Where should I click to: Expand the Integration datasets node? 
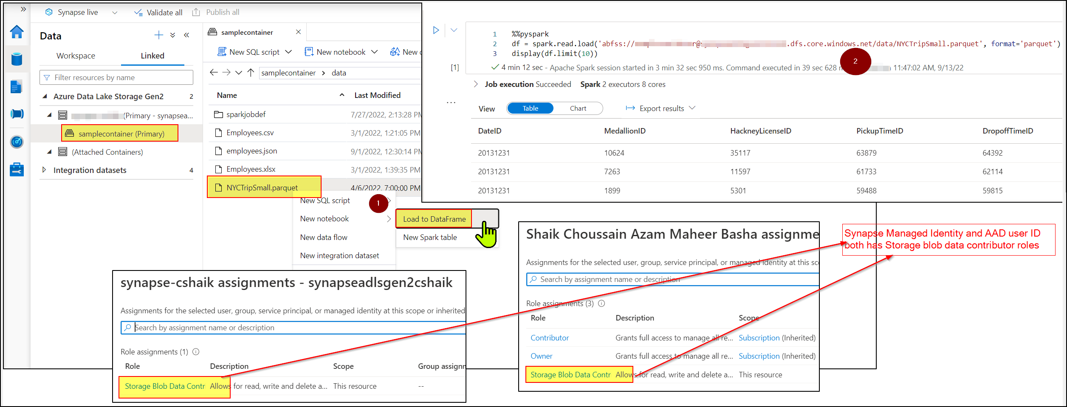(x=45, y=170)
